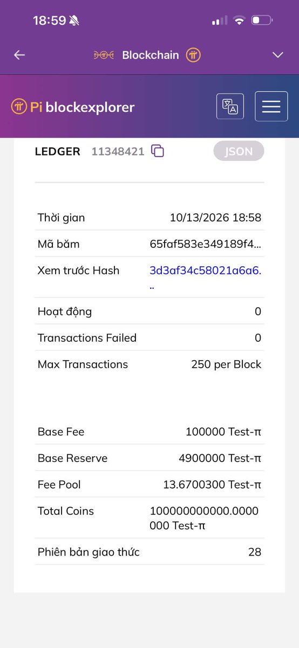
Task: Select the timestamp 10/13/2026 18:58
Action: pos(215,218)
